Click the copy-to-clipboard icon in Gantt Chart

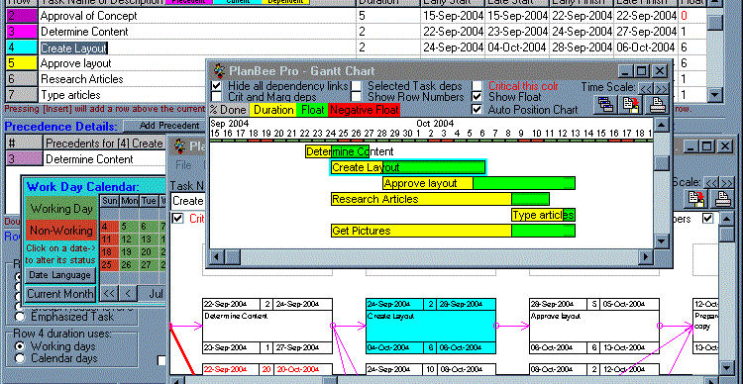(632, 105)
